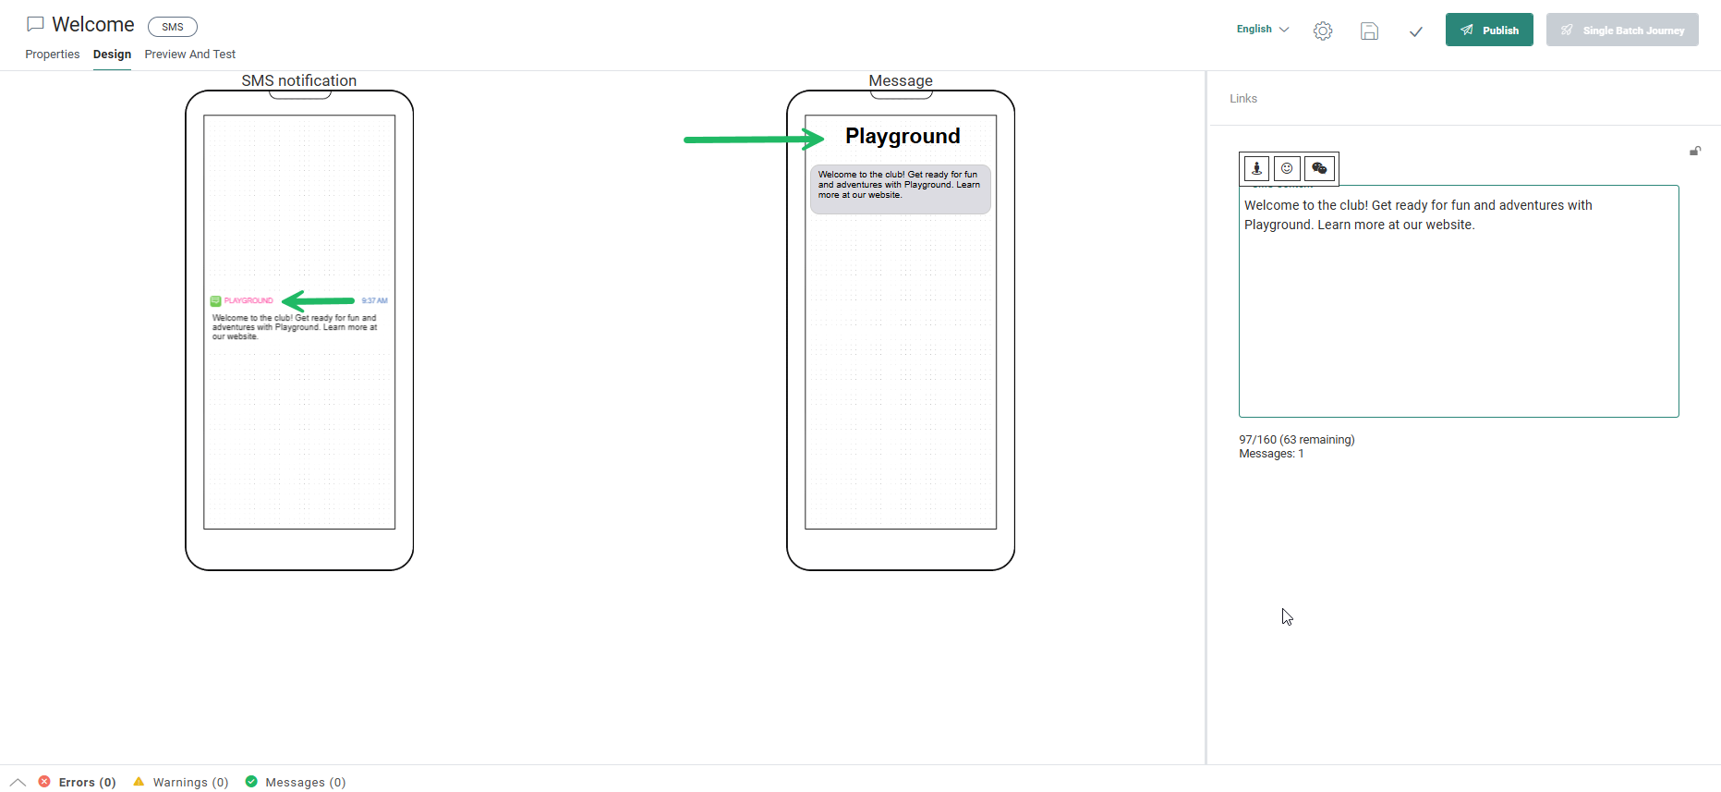1721x792 pixels.
Task: Show the Warnings (0) list
Action: point(190,783)
